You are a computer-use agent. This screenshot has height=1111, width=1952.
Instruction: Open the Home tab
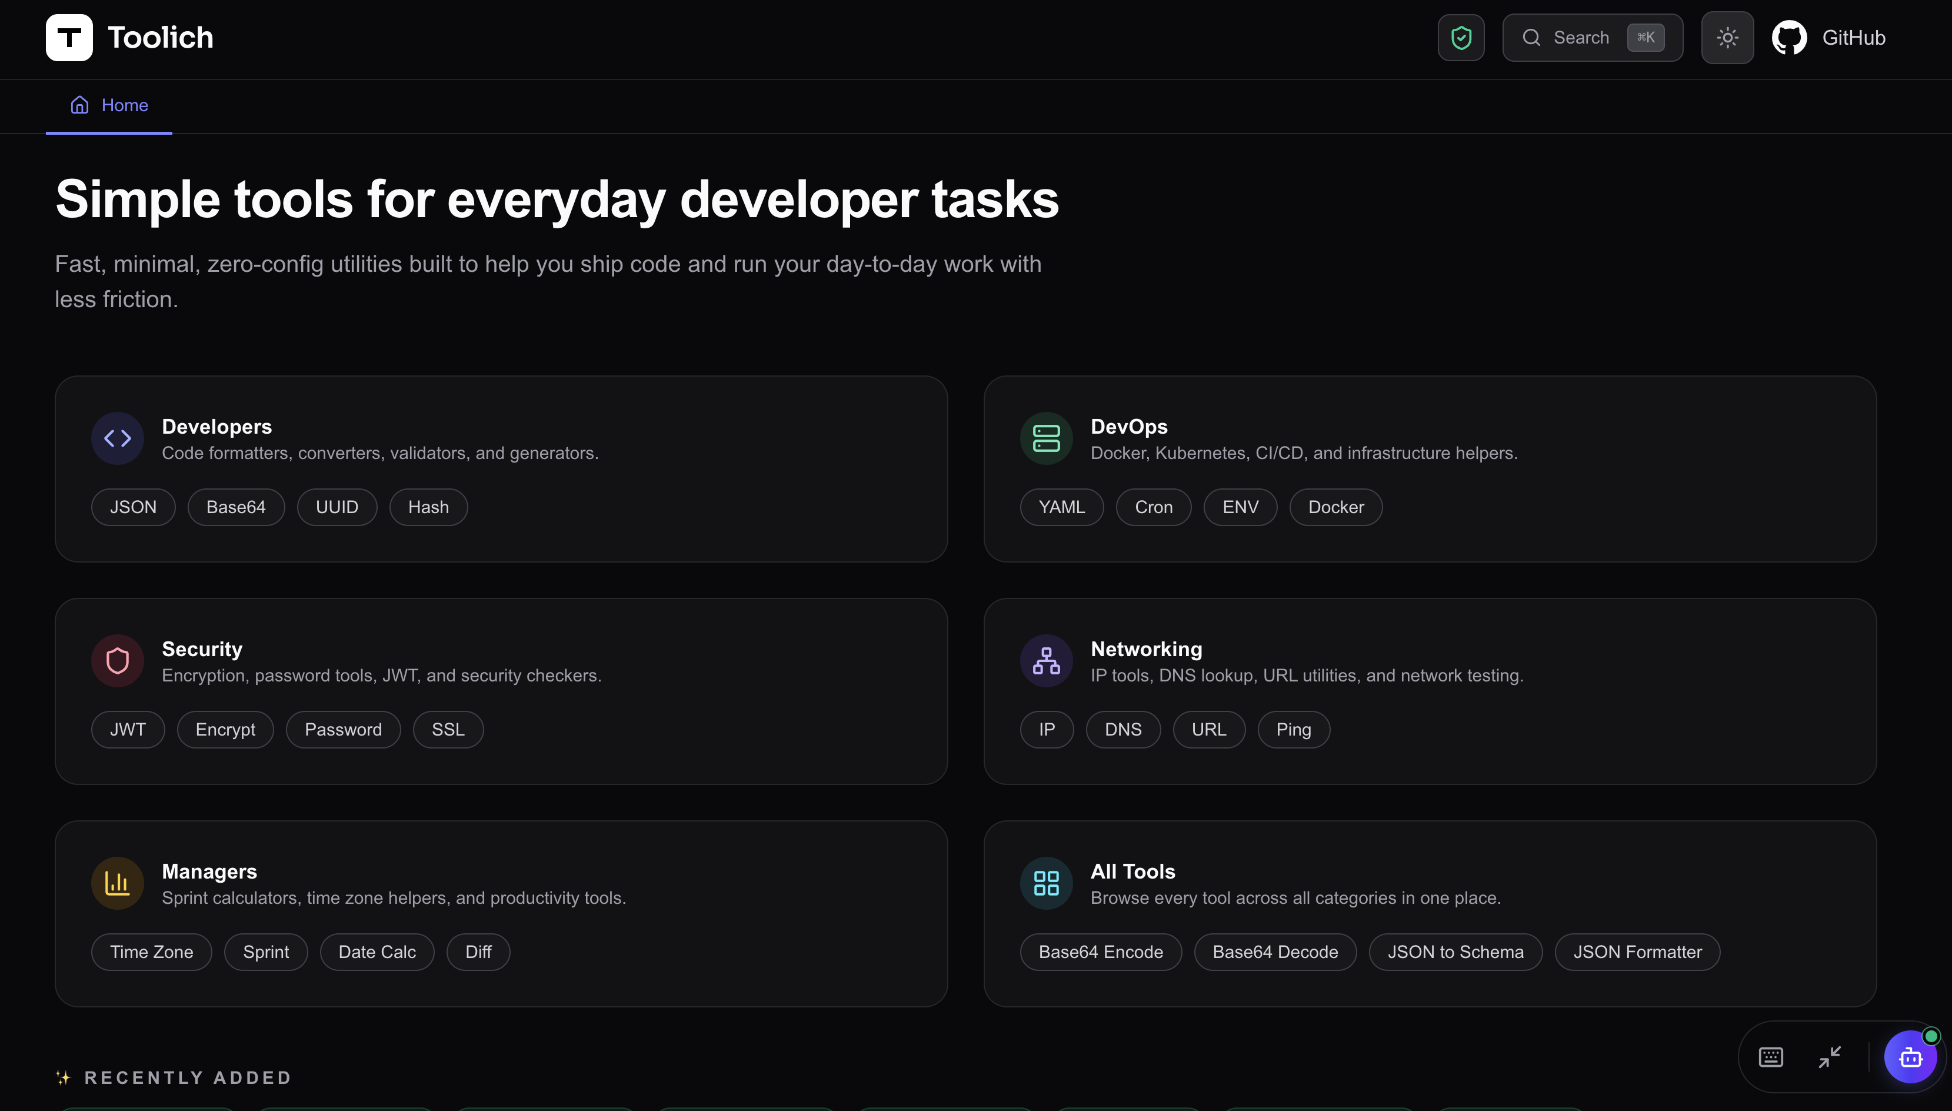(x=109, y=105)
